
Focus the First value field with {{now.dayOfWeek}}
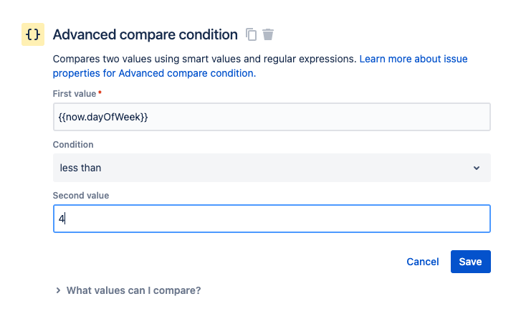coord(272,117)
